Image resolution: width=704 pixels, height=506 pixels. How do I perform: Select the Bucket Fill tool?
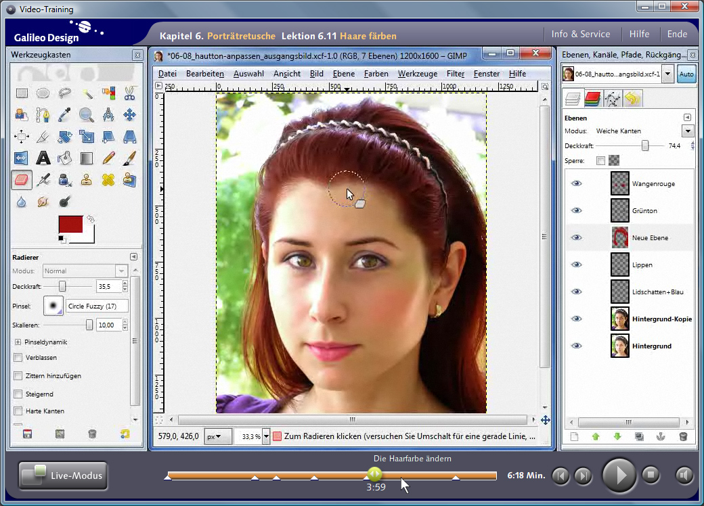pyautogui.click(x=65, y=158)
